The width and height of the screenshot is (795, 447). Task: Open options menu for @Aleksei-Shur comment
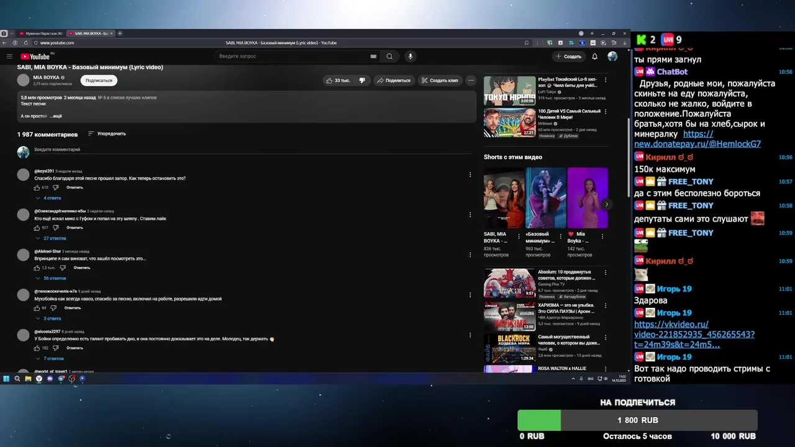470,255
